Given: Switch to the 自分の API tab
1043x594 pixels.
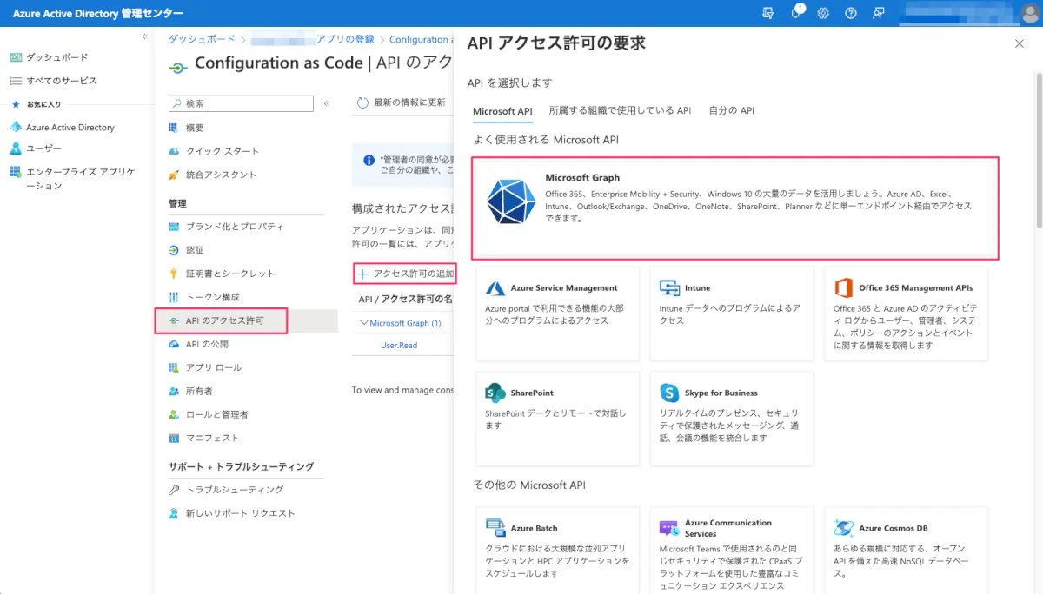Looking at the screenshot, I should coord(731,111).
